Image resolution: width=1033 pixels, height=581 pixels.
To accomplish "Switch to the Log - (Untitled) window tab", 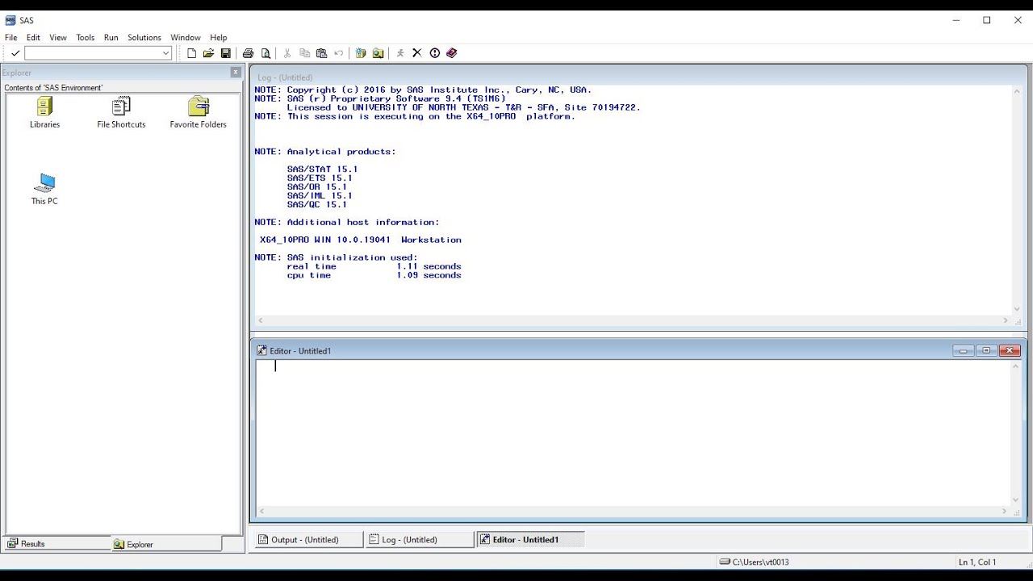I will tap(419, 540).
